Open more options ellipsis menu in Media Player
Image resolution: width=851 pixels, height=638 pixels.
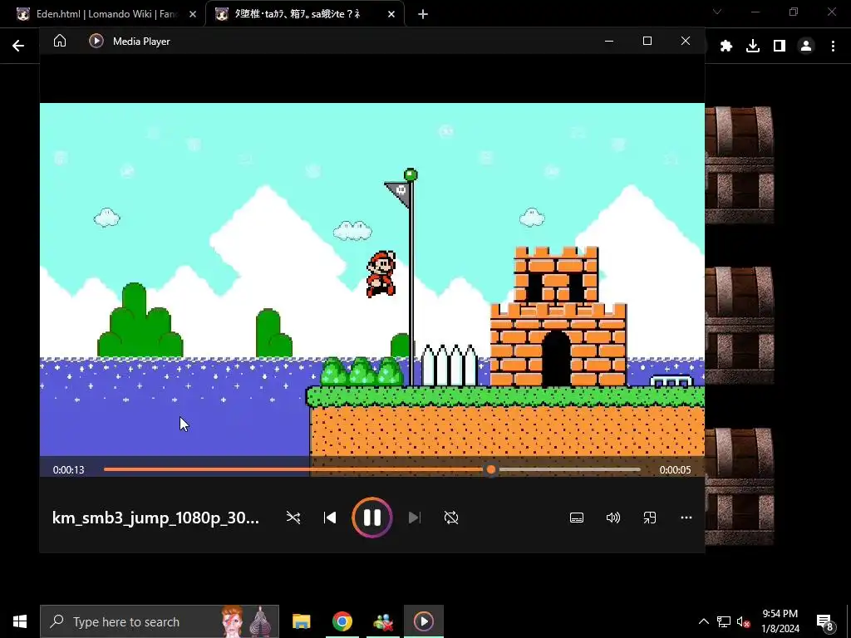click(x=686, y=518)
